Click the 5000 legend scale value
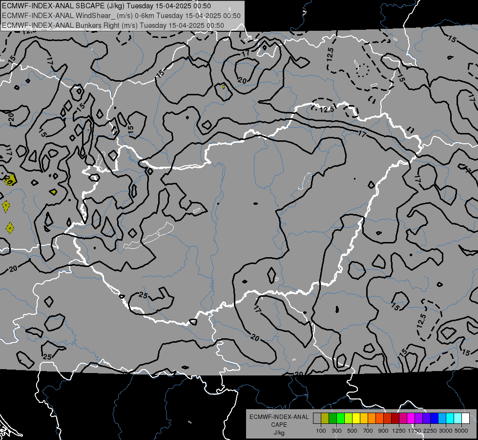Image resolution: width=478 pixels, height=440 pixels. point(461,431)
